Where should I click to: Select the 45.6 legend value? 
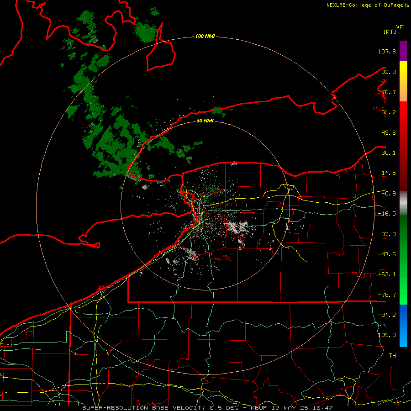pos(389,132)
